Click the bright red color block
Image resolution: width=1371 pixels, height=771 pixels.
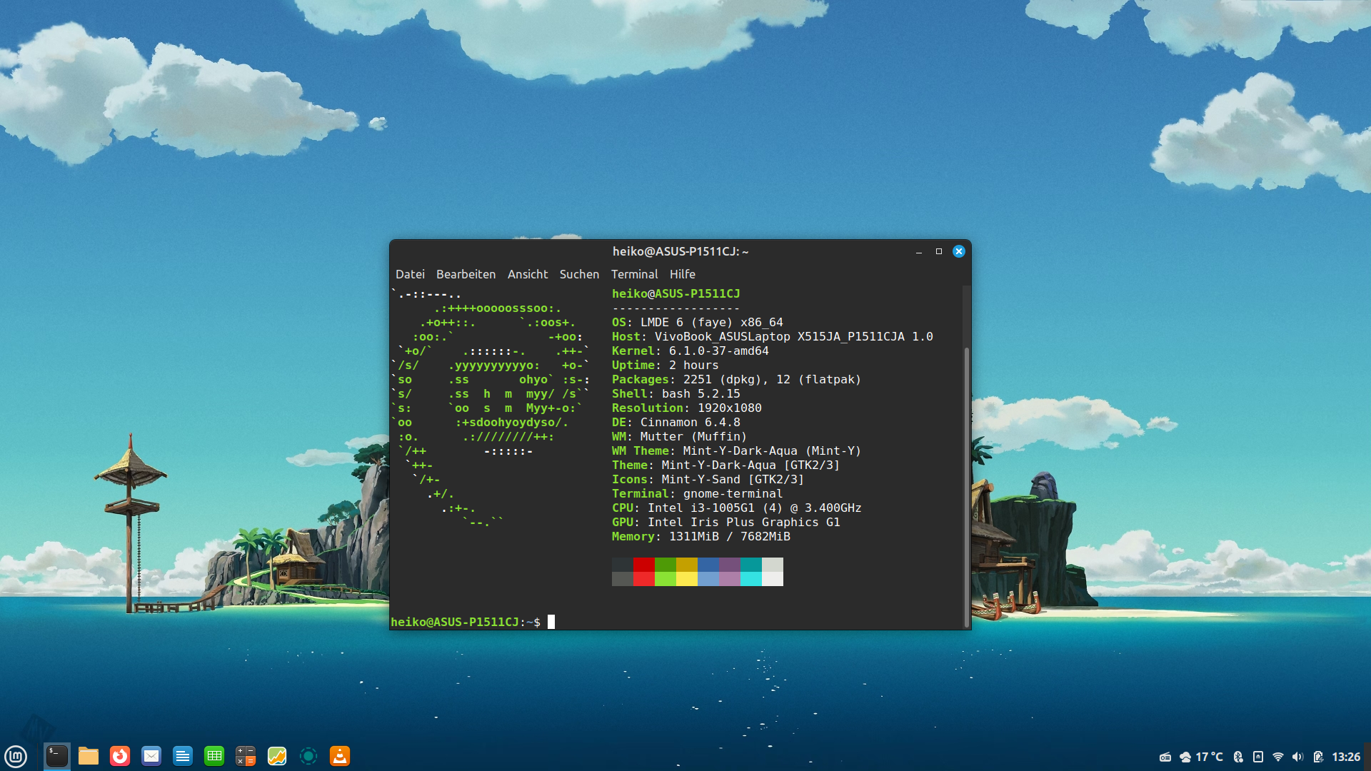[x=644, y=579]
